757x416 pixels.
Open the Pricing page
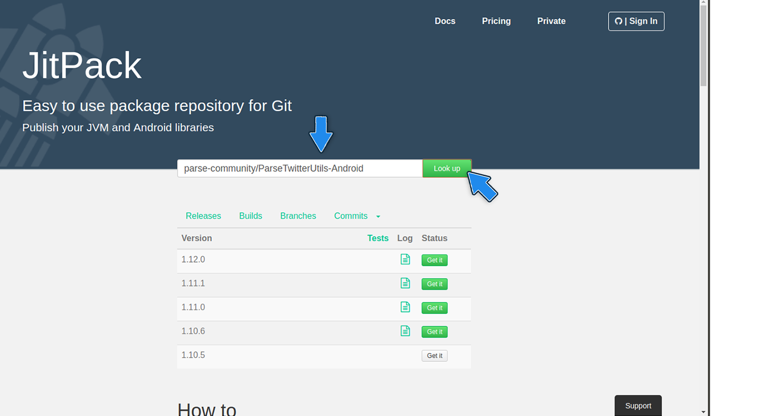496,21
